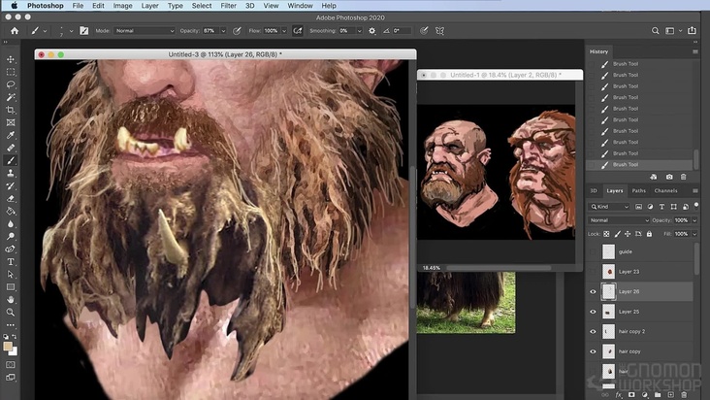Open layer blend mode Normal dropdown
This screenshot has width=710, height=400.
[619, 220]
